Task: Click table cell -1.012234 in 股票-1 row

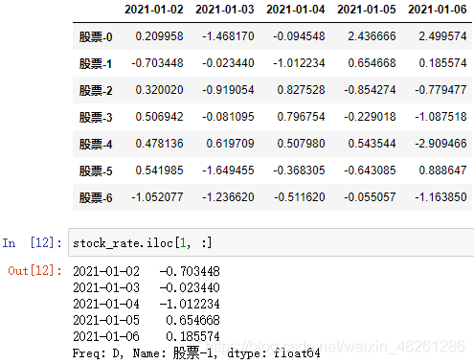Action: [299, 63]
